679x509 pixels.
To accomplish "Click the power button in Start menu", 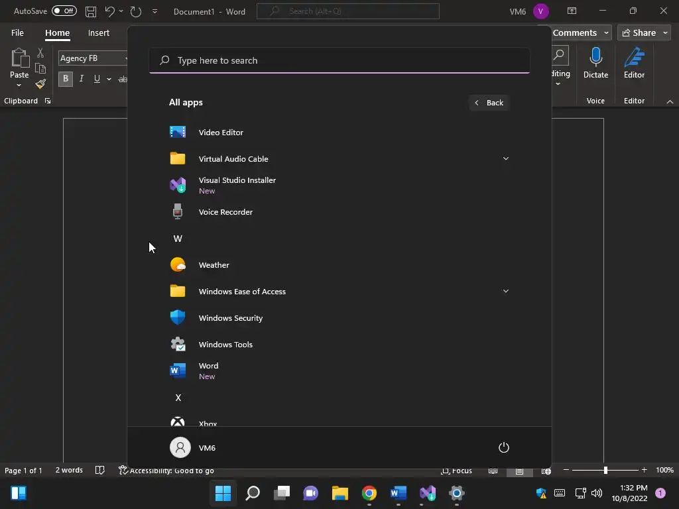I will pyautogui.click(x=504, y=447).
